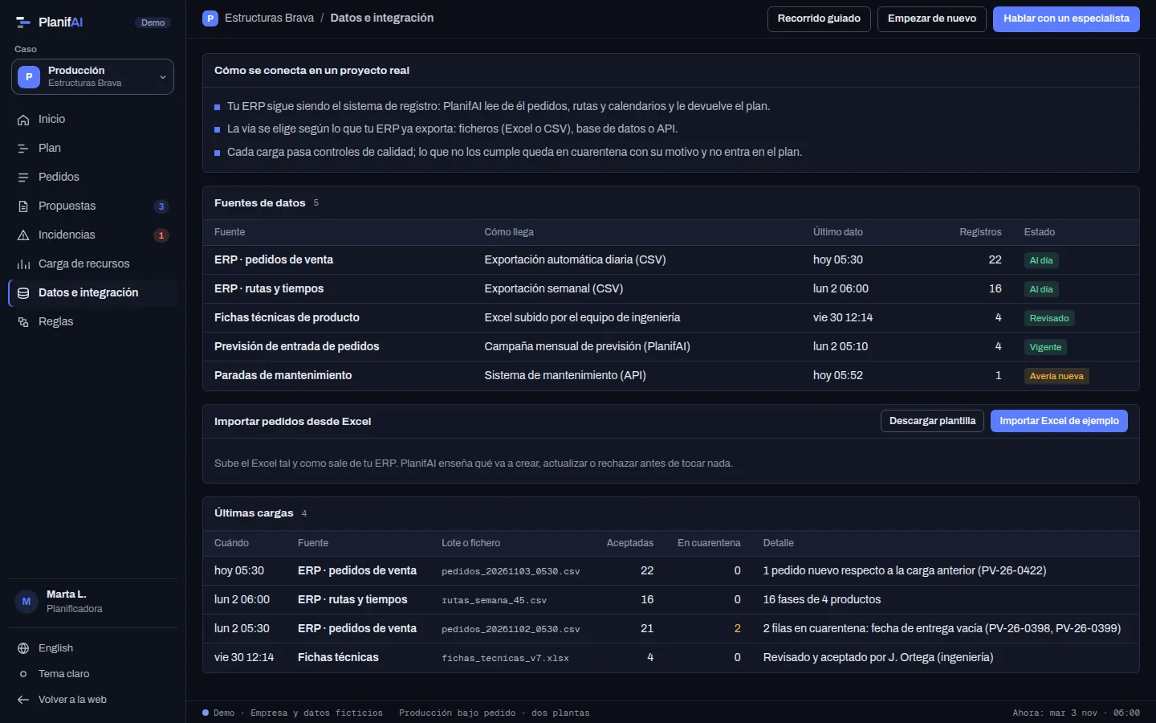Open the Pedidos section

[x=92, y=177]
